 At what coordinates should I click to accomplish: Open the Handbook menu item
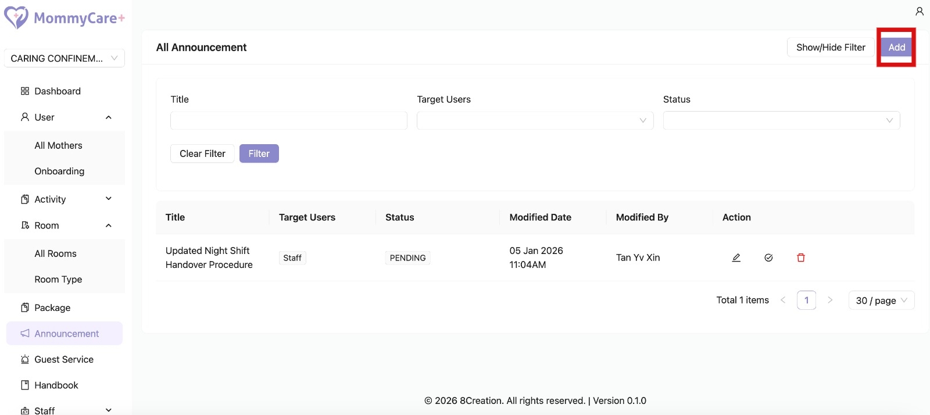click(x=56, y=385)
